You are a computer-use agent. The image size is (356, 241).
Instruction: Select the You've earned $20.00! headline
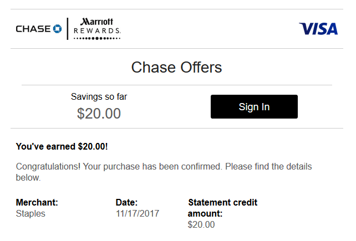pos(62,147)
